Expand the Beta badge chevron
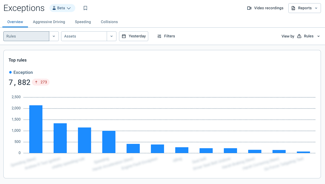Screen dimensions: 325x184 (x=69, y=8)
